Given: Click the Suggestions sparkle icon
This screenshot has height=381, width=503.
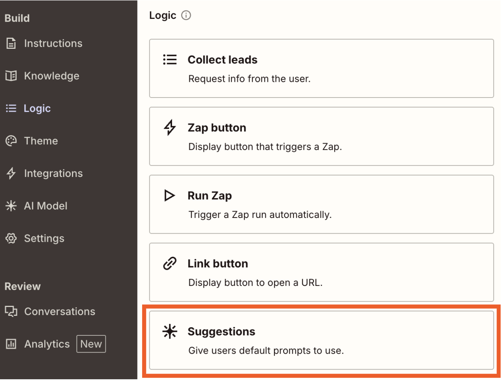Looking at the screenshot, I should click(x=170, y=331).
